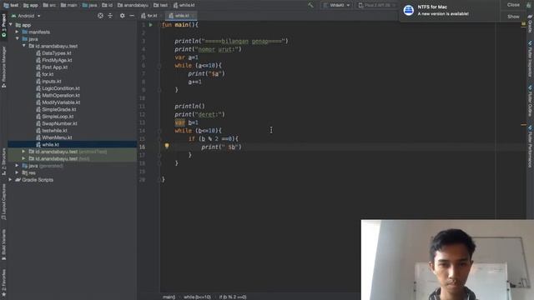The width and height of the screenshot is (534, 300).
Task: Open LogicCondition.kt file
Action: coord(61,88)
